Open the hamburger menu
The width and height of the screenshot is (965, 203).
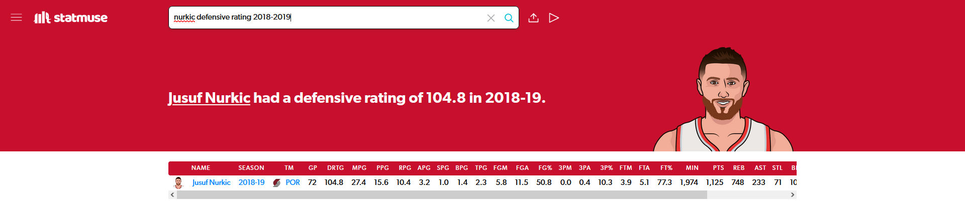point(16,18)
